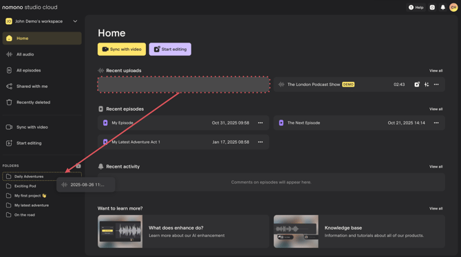The image size is (461, 257).
Task: Click the workspace JD badge icon
Action: pyautogui.click(x=9, y=21)
